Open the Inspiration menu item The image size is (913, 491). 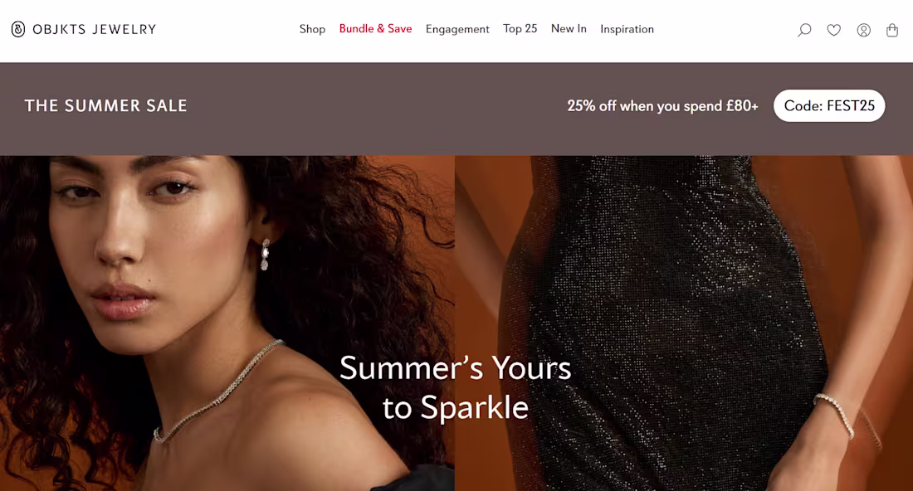(x=627, y=29)
